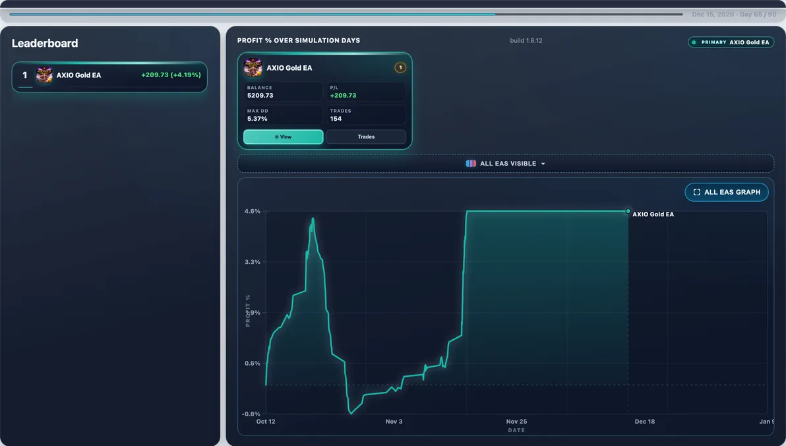Click the expand icon in ALL EAS GRAPH
Image resolution: width=786 pixels, height=446 pixels.
[697, 192]
